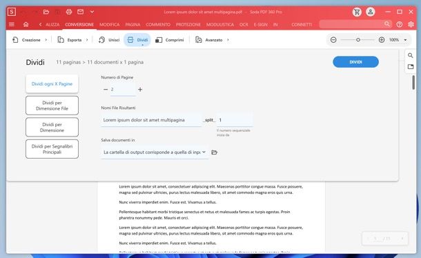This screenshot has height=258, width=421.
Task: Switch to the PAGINA tab
Action: pos(133,24)
